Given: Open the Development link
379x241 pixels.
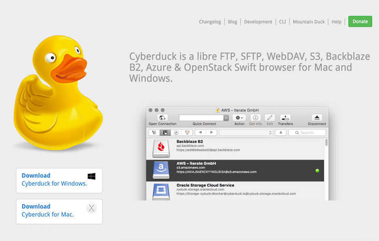Looking at the screenshot, I should (x=258, y=22).
